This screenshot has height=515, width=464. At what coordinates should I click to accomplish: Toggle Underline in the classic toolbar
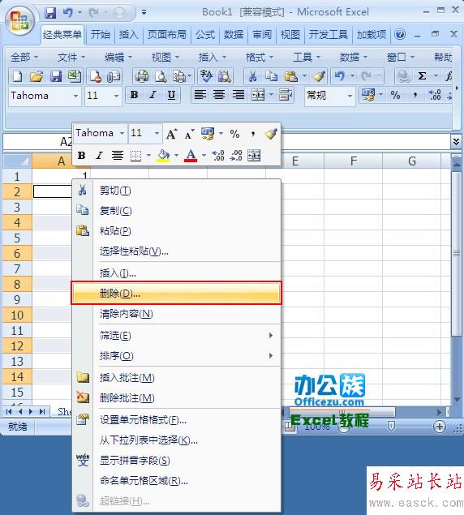point(171,95)
